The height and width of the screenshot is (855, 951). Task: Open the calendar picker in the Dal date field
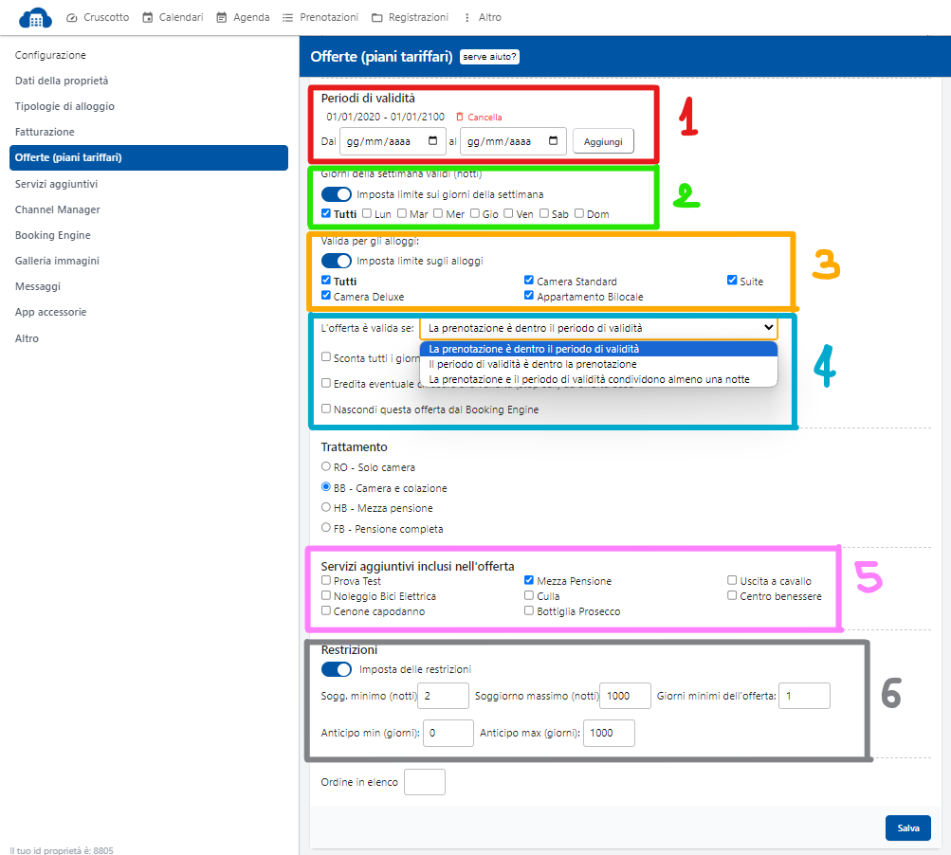[433, 141]
